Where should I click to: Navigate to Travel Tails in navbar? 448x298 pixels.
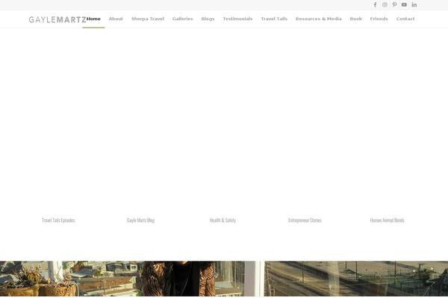click(274, 19)
